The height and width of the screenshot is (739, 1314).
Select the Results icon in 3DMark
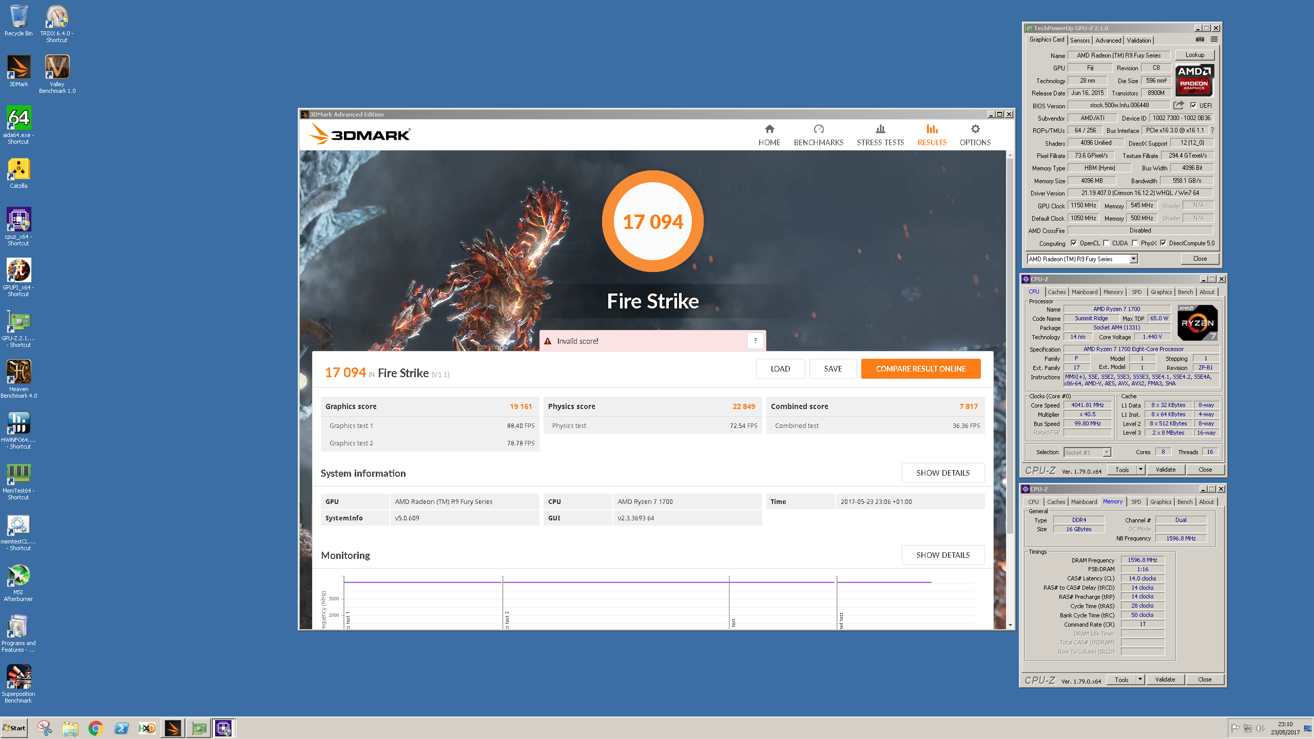tap(932, 134)
